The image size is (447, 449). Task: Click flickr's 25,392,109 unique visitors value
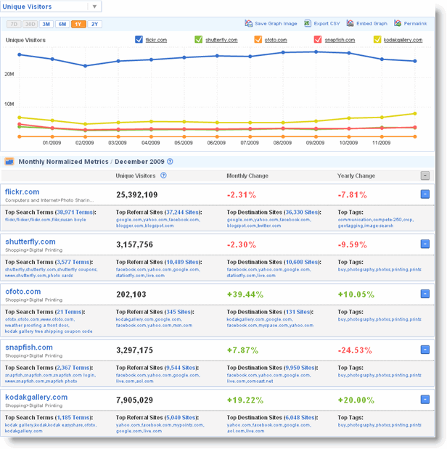pyautogui.click(x=137, y=195)
